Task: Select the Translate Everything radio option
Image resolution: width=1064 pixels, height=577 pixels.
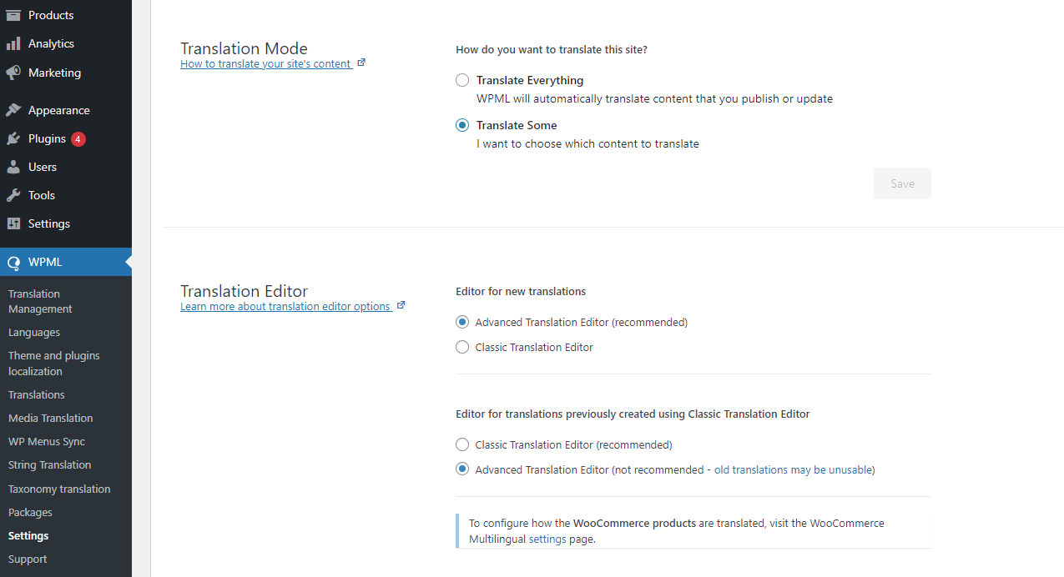Action: coord(462,81)
